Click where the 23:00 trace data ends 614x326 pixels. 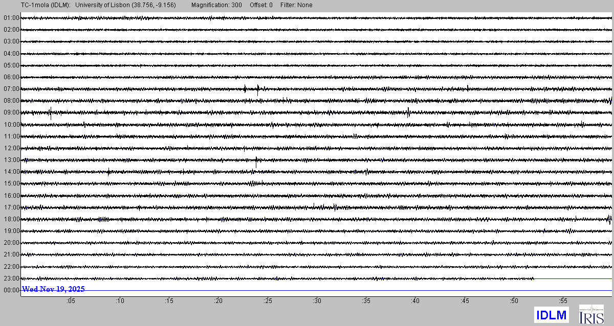pos(534,278)
